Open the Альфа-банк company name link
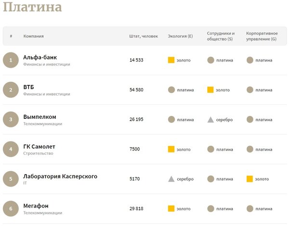Viewport: 289px width, 226px height. tap(40, 57)
